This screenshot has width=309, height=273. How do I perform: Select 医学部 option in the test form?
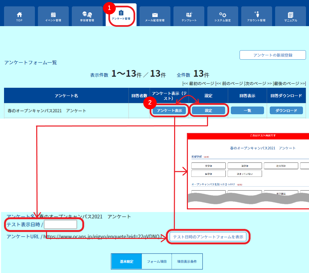click(208, 174)
